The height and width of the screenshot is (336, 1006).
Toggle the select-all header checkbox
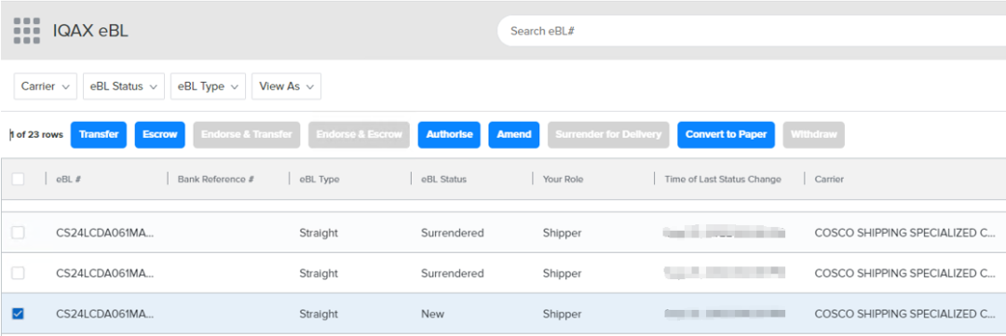18,179
